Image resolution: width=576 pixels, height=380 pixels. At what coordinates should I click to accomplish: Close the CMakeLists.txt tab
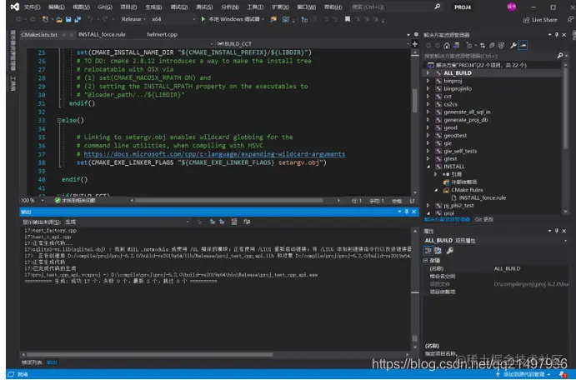tap(72, 34)
